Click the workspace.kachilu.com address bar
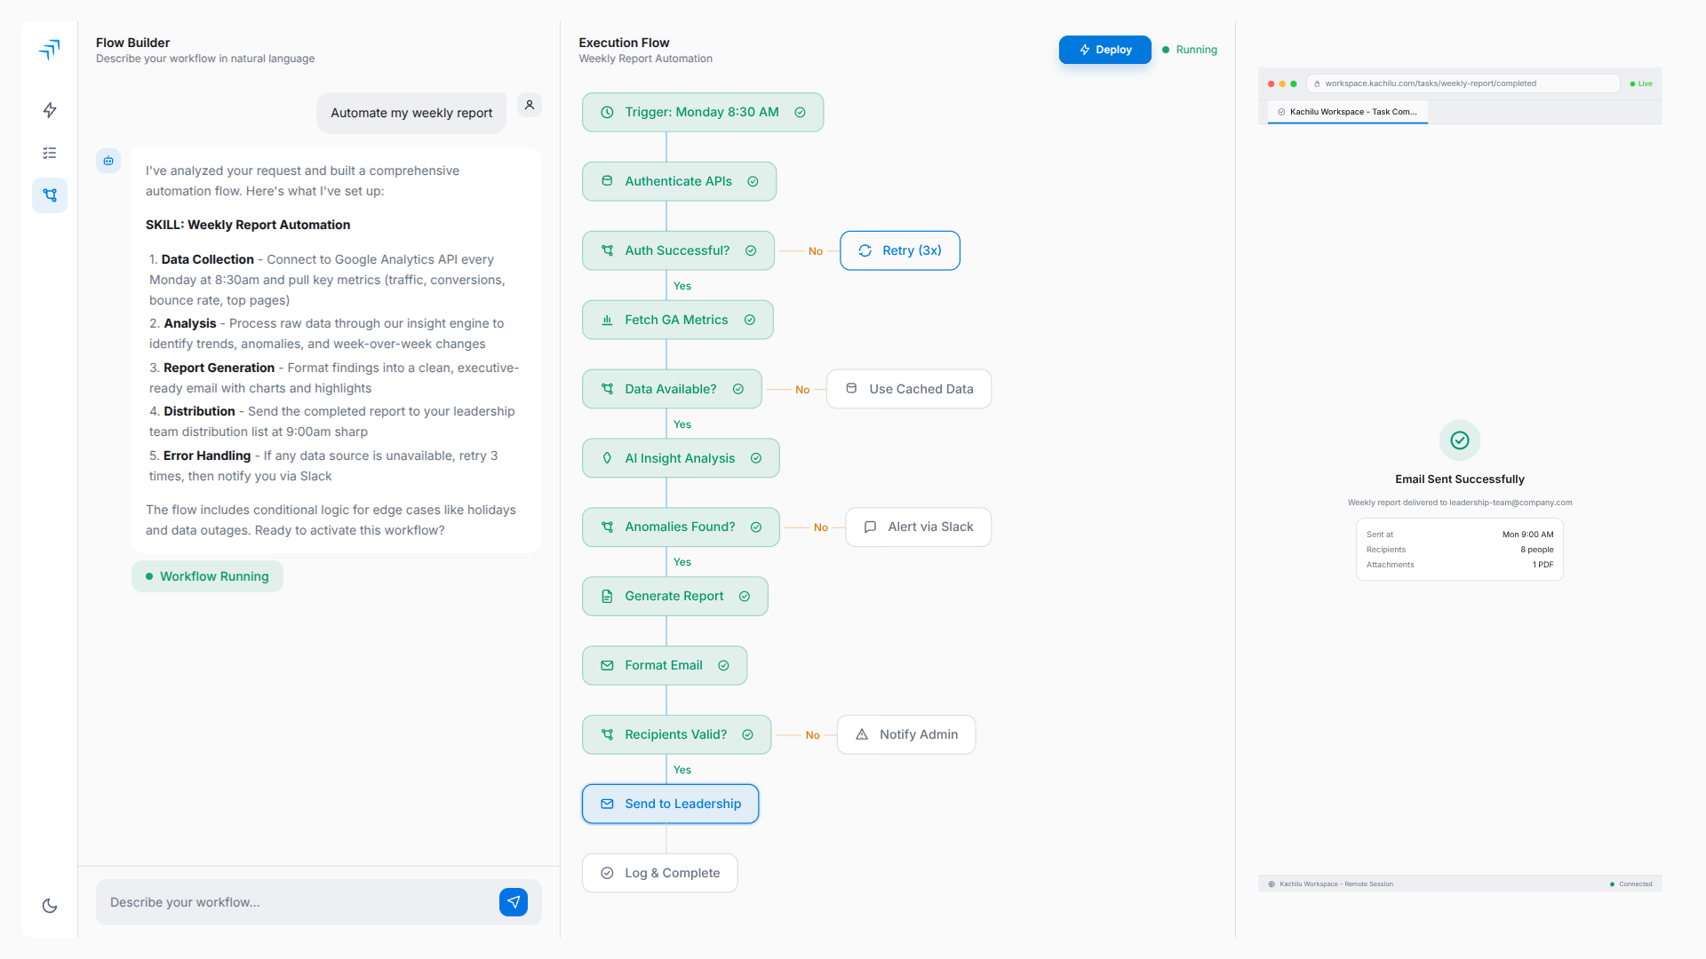This screenshot has height=959, width=1706. pyautogui.click(x=1430, y=83)
